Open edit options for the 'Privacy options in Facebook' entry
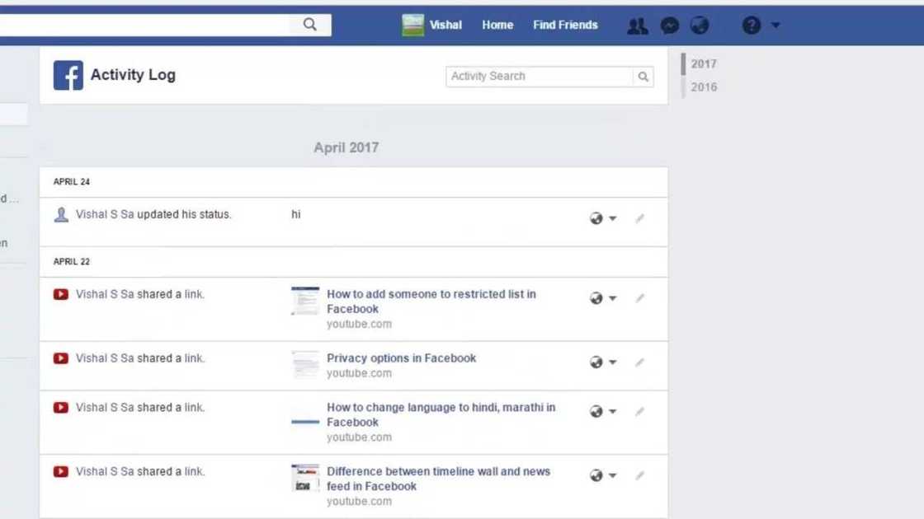924x519 pixels. [639, 362]
